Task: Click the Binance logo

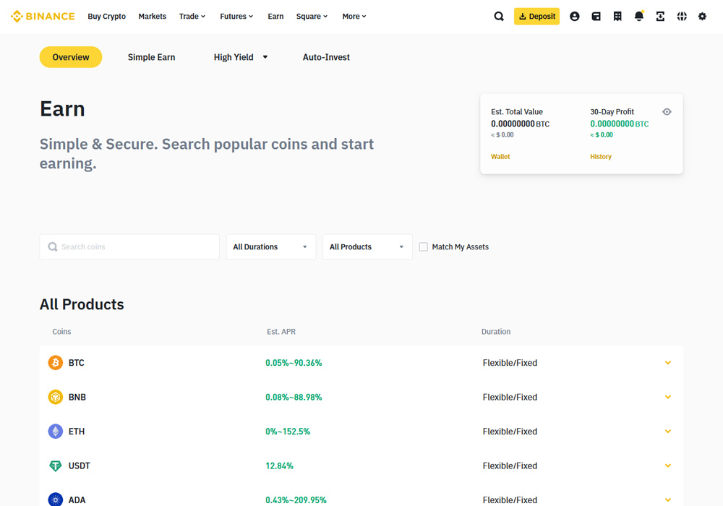Action: point(43,16)
